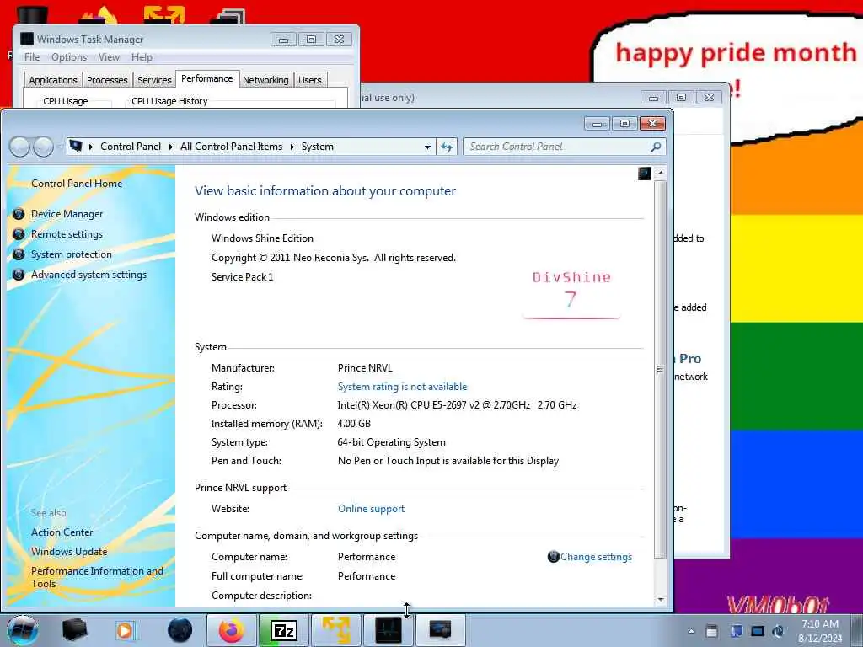Select the Task Manager Performance tab
Image resolution: width=863 pixels, height=647 pixels.
[x=207, y=78]
